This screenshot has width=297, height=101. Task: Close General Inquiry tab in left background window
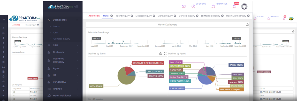point(38,25)
